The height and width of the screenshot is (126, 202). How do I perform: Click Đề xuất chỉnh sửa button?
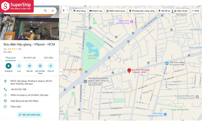tap(30, 115)
